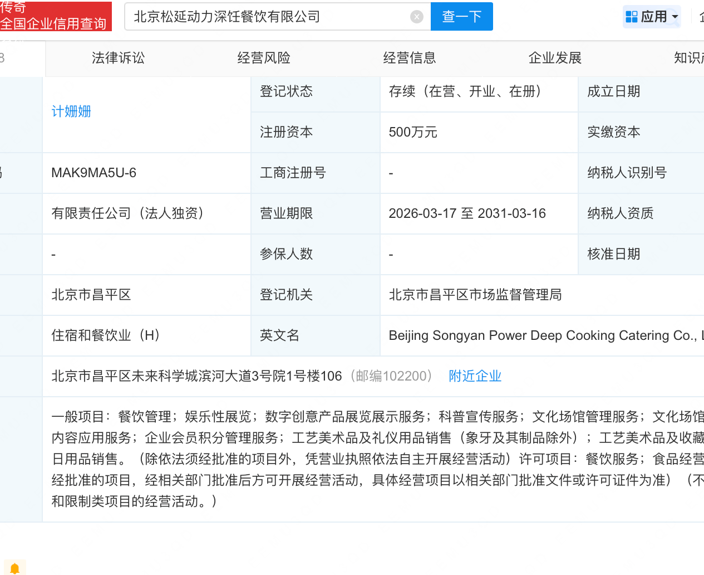Go to the 企业发展 tab
The image size is (704, 575).
pos(555,58)
